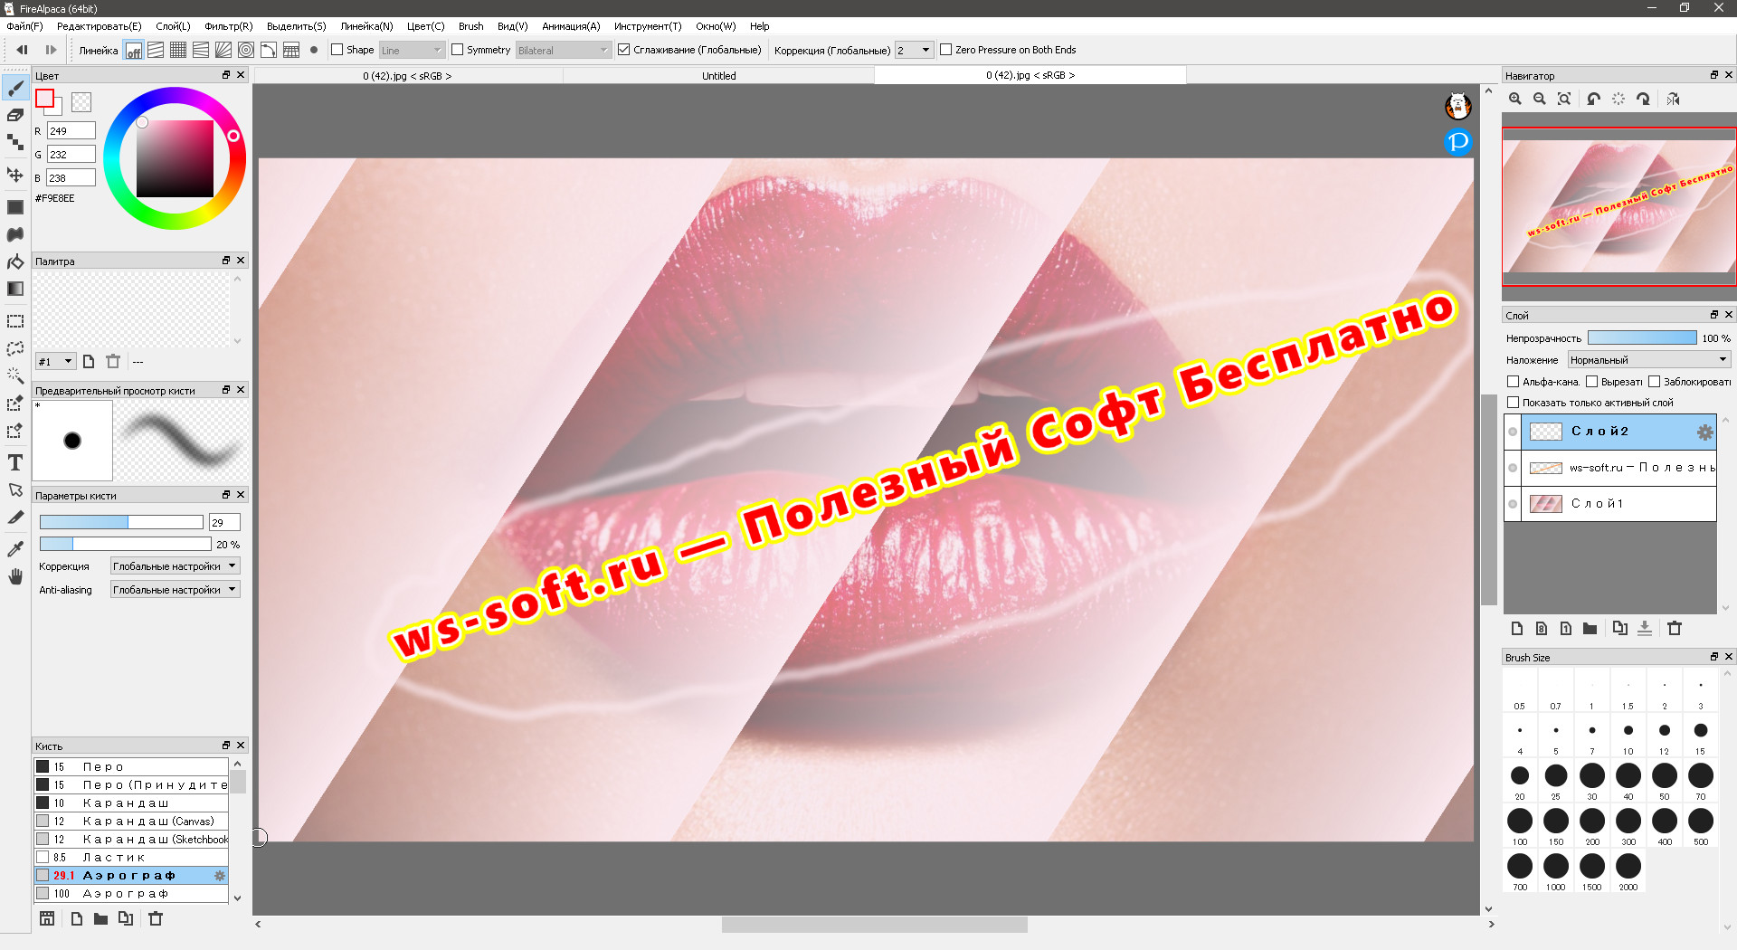Screen dimensions: 1737x950
Task: Open the Symmetry Bilateral dropdown
Action: point(564,51)
